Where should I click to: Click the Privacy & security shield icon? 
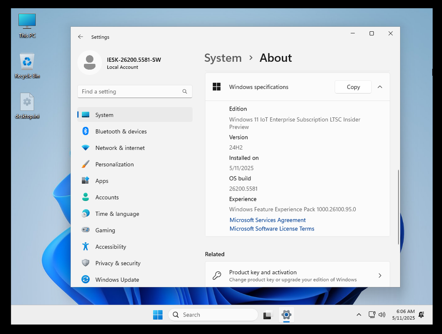(86, 263)
